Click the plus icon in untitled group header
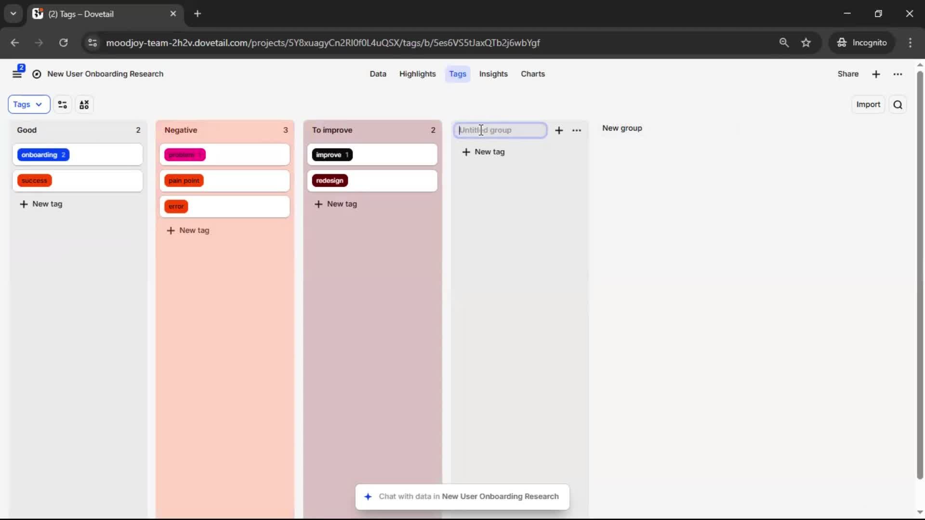 [559, 130]
